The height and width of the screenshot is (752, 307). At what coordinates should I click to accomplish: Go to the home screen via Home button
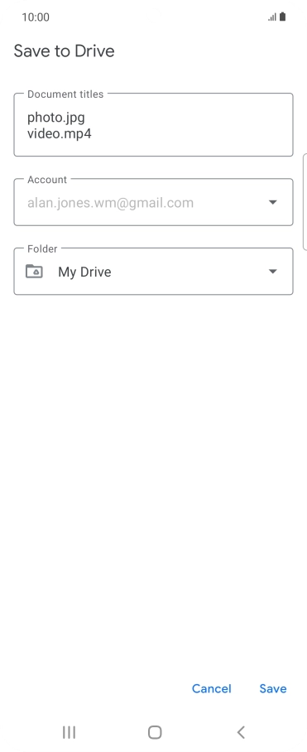[x=155, y=732]
